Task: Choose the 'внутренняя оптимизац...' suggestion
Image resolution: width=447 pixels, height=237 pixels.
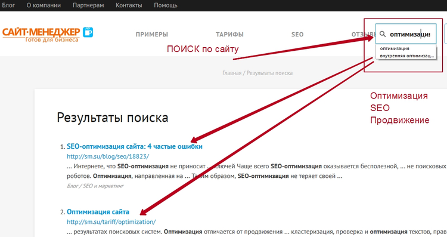Action: pyautogui.click(x=407, y=56)
